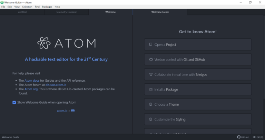
Task: Open the View menu
Action: pyautogui.click(x=17, y=7)
